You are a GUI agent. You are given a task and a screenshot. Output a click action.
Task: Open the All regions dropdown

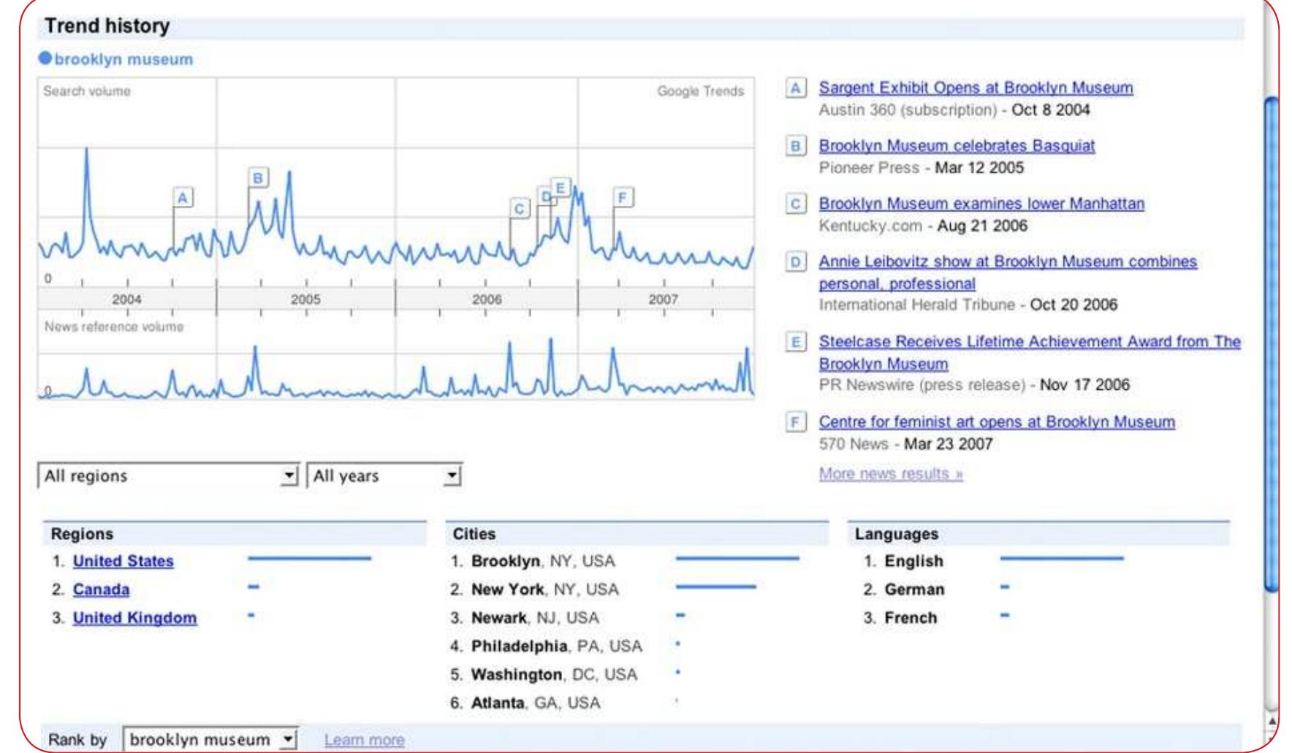click(168, 476)
